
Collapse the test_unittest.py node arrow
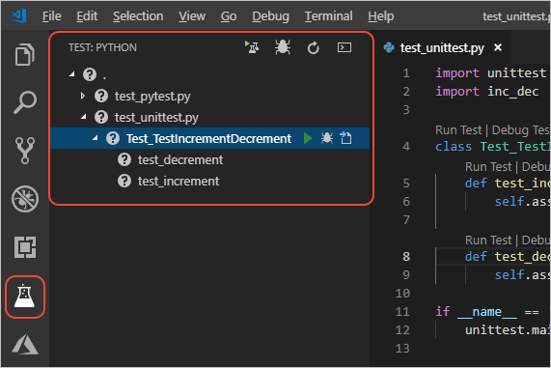(84, 117)
